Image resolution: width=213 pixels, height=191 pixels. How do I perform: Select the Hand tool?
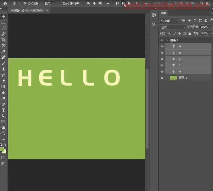click(x=3, y=128)
